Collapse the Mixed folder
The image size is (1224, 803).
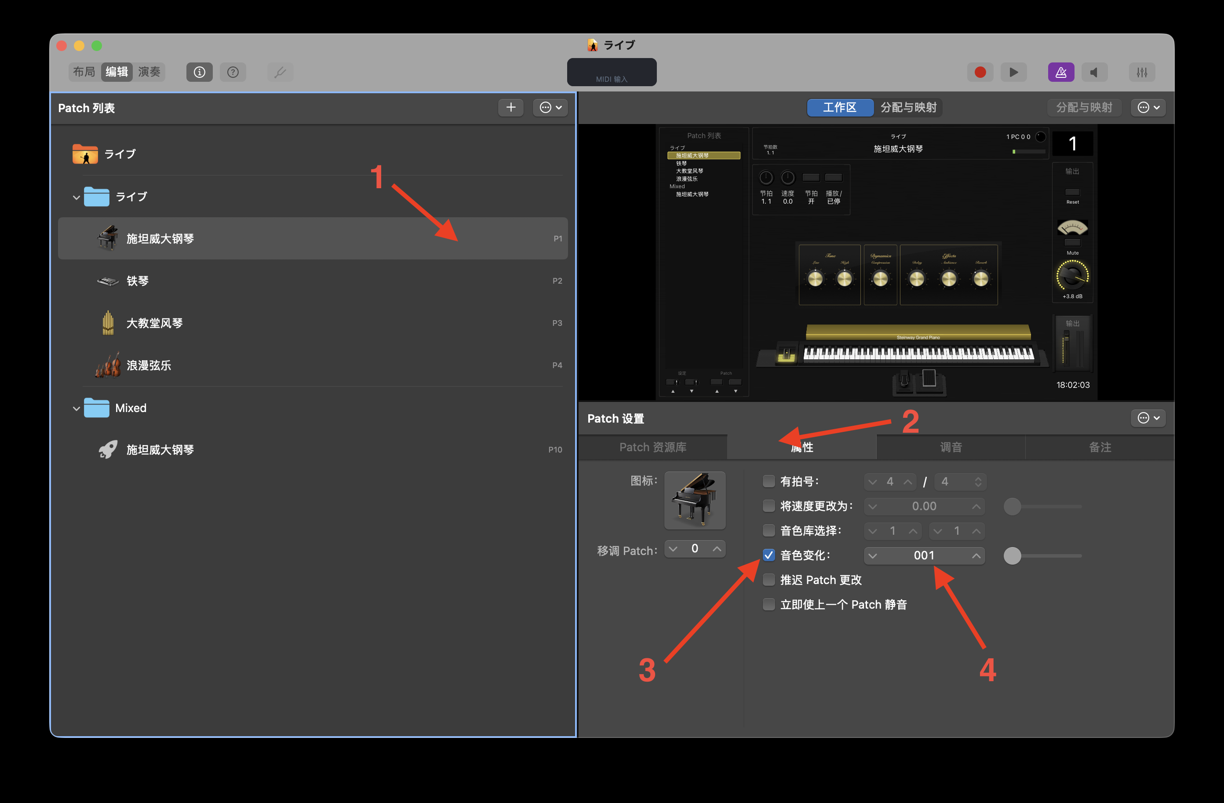click(x=76, y=408)
